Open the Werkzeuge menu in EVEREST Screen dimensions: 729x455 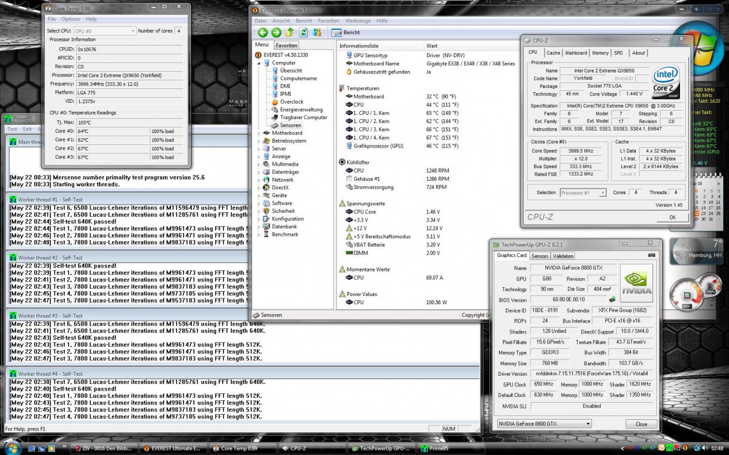click(x=358, y=21)
